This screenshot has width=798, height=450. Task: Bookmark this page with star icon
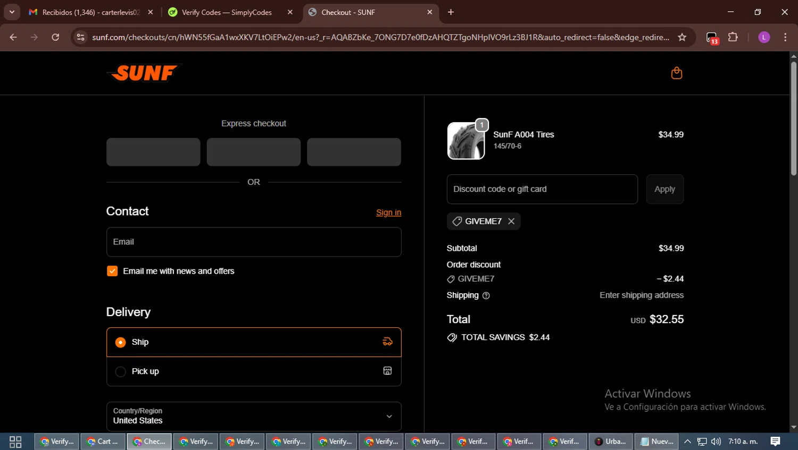tap(682, 37)
